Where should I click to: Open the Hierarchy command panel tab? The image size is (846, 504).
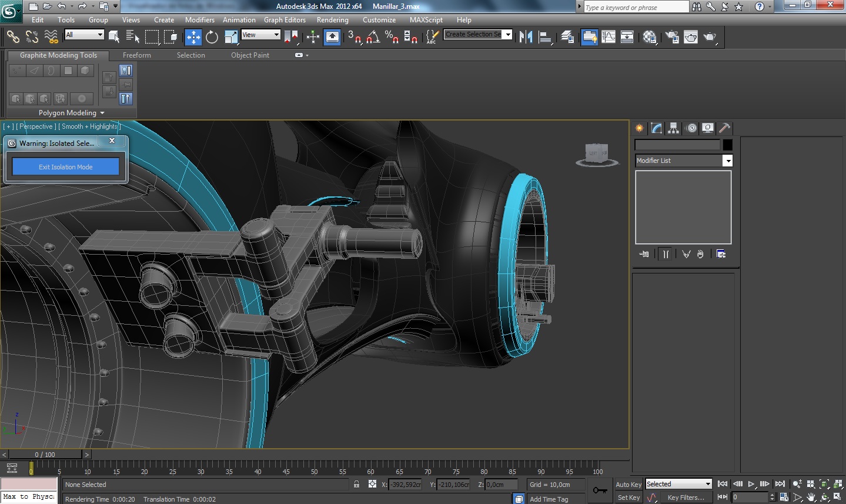click(x=673, y=128)
